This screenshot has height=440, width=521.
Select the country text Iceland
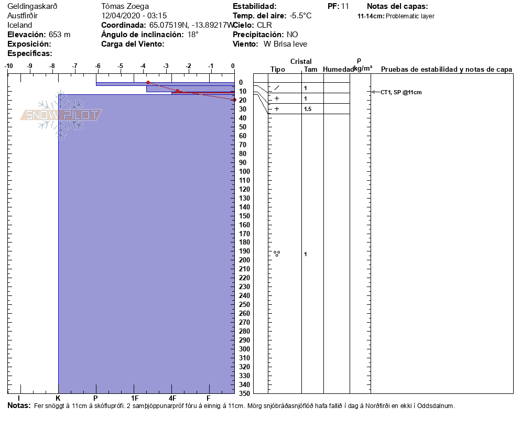[x=19, y=25]
